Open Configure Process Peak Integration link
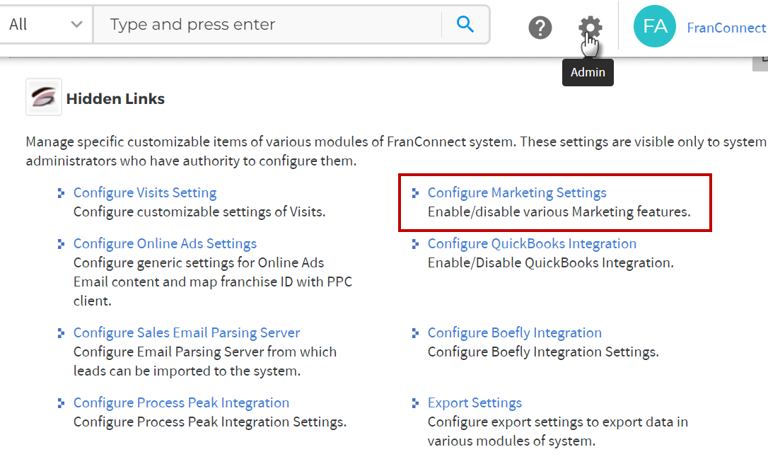Image resolution: width=768 pixels, height=464 pixels. tap(181, 402)
